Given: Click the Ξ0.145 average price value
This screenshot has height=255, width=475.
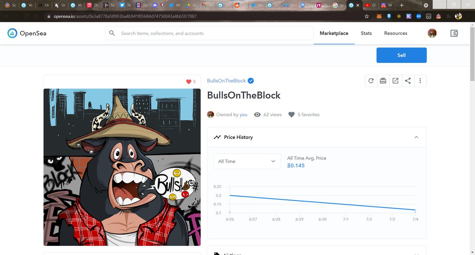Looking at the screenshot, I should tap(296, 166).
